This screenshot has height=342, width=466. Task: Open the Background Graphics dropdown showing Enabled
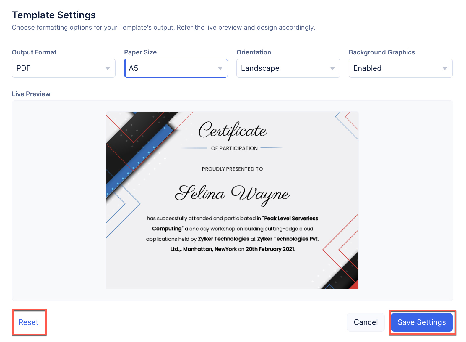(x=396, y=68)
